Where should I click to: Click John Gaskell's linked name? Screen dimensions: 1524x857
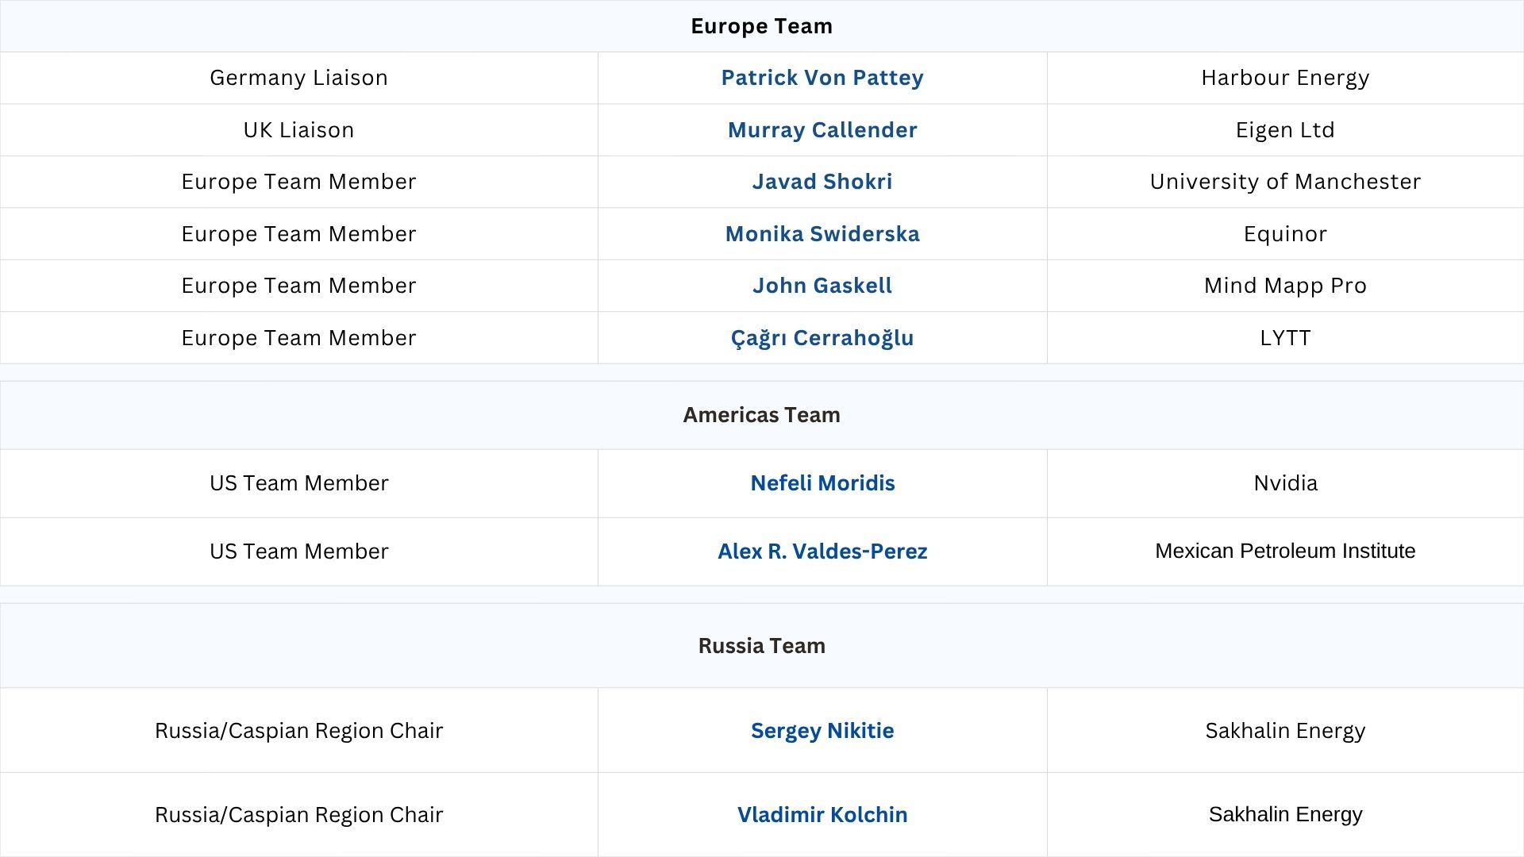[822, 286]
